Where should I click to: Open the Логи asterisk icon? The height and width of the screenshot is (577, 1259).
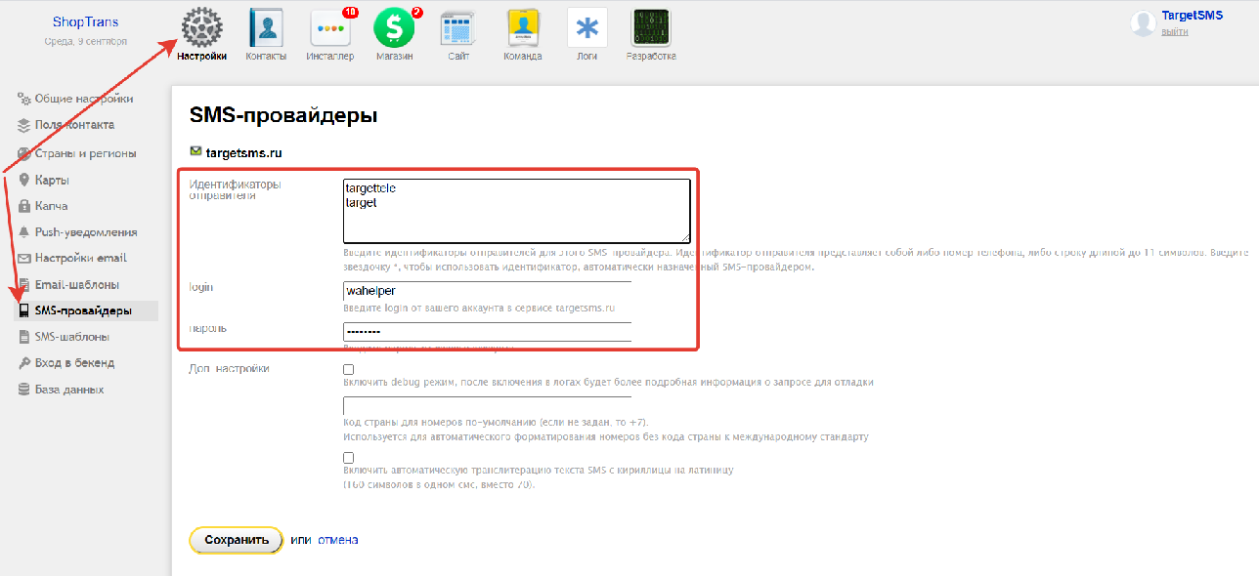click(587, 28)
